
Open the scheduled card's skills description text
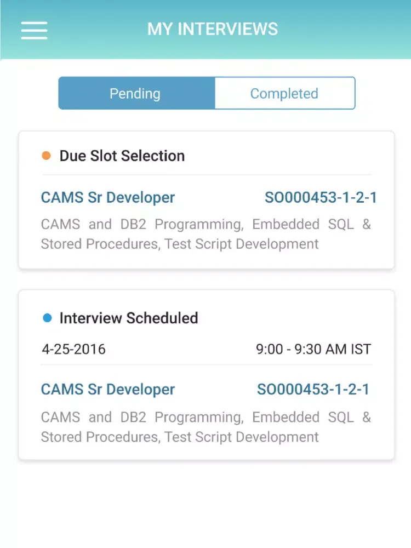[x=206, y=427]
